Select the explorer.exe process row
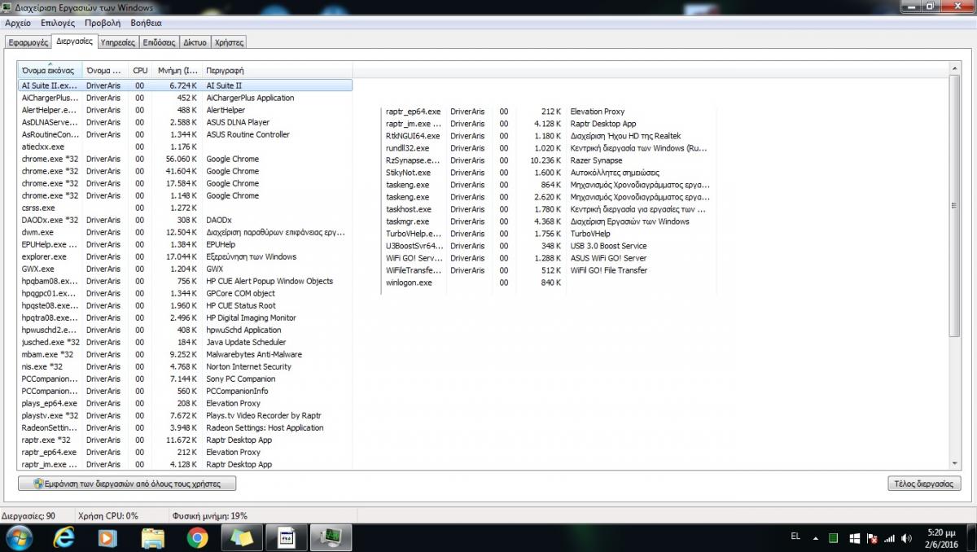This screenshot has height=552, width=977. coord(45,256)
